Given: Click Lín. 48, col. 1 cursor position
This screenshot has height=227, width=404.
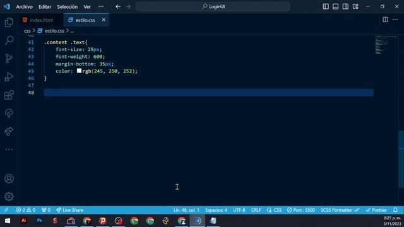Looking at the screenshot, I should click(x=186, y=210).
